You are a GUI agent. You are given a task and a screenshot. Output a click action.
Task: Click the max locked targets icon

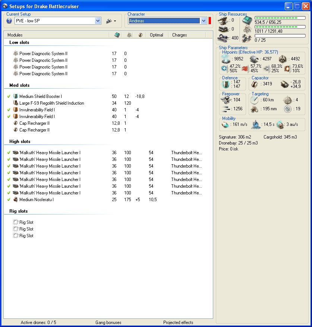[x=287, y=100]
